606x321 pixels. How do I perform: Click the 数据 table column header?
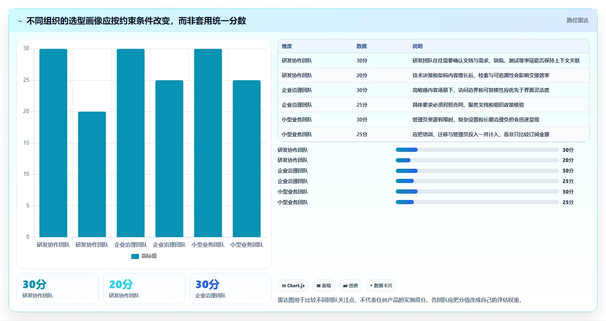coord(361,46)
